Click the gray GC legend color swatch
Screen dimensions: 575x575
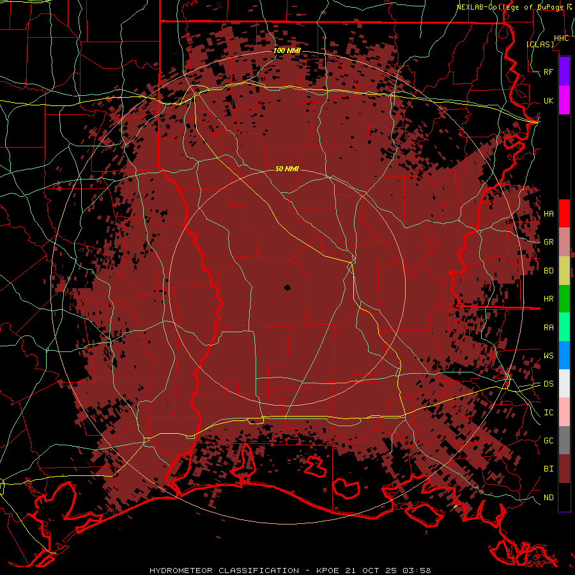point(564,440)
